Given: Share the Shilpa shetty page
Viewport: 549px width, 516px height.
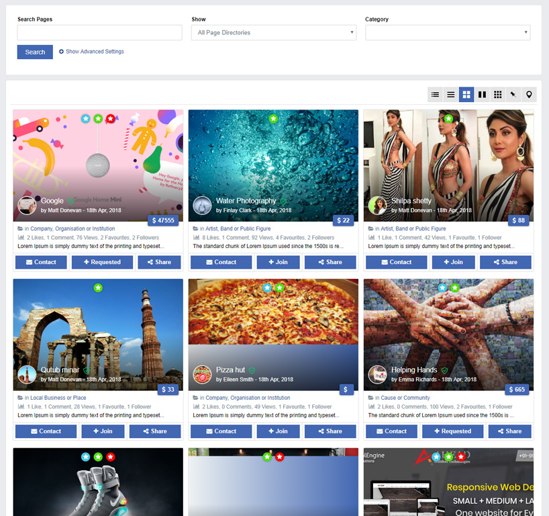Looking at the screenshot, I should [x=505, y=262].
